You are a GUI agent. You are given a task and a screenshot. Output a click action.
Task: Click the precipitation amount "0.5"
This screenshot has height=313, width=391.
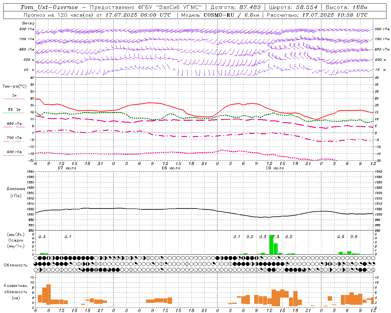[341, 237]
